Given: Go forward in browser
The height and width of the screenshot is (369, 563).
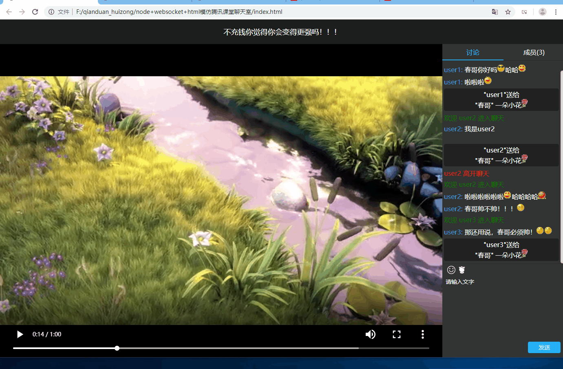Looking at the screenshot, I should [22, 12].
